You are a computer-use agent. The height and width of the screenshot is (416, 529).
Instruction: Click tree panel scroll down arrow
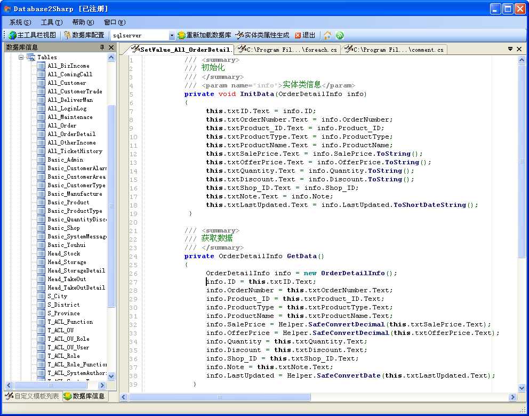tap(111, 375)
